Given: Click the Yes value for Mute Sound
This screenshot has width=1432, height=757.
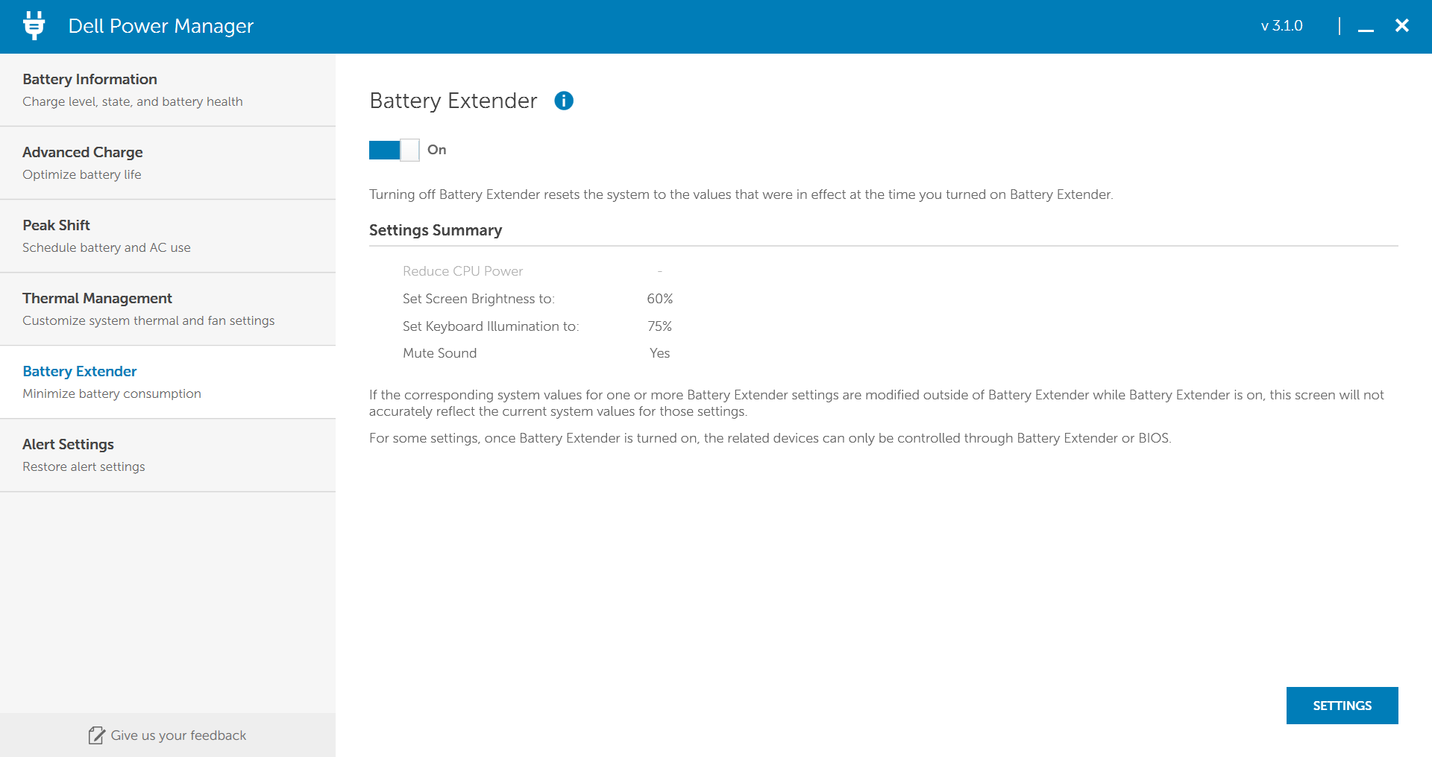Looking at the screenshot, I should tap(660, 353).
